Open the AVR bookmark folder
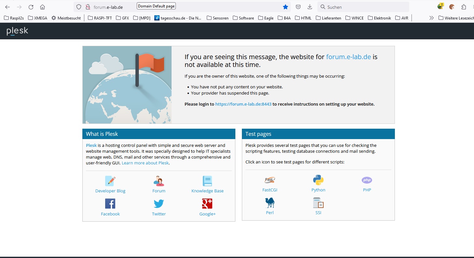 click(x=402, y=18)
